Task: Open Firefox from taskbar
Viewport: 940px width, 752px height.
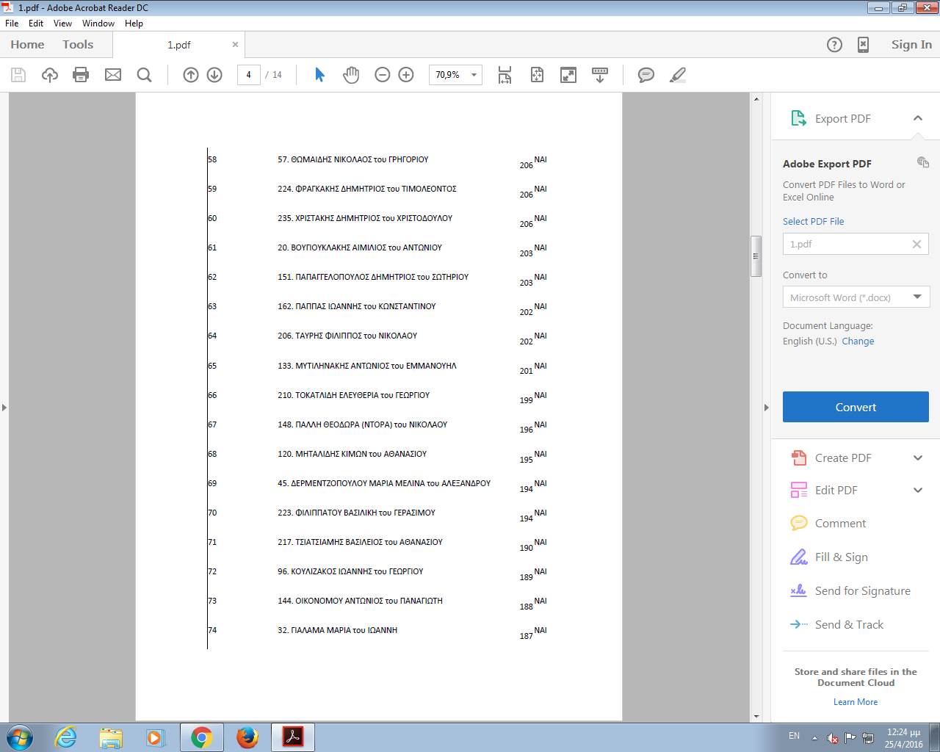Action: pos(247,737)
